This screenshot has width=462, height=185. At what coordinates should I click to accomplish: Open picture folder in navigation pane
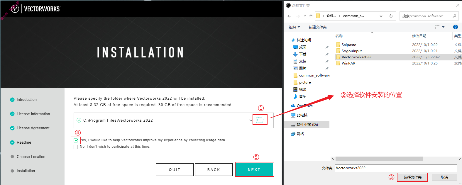[305, 82]
